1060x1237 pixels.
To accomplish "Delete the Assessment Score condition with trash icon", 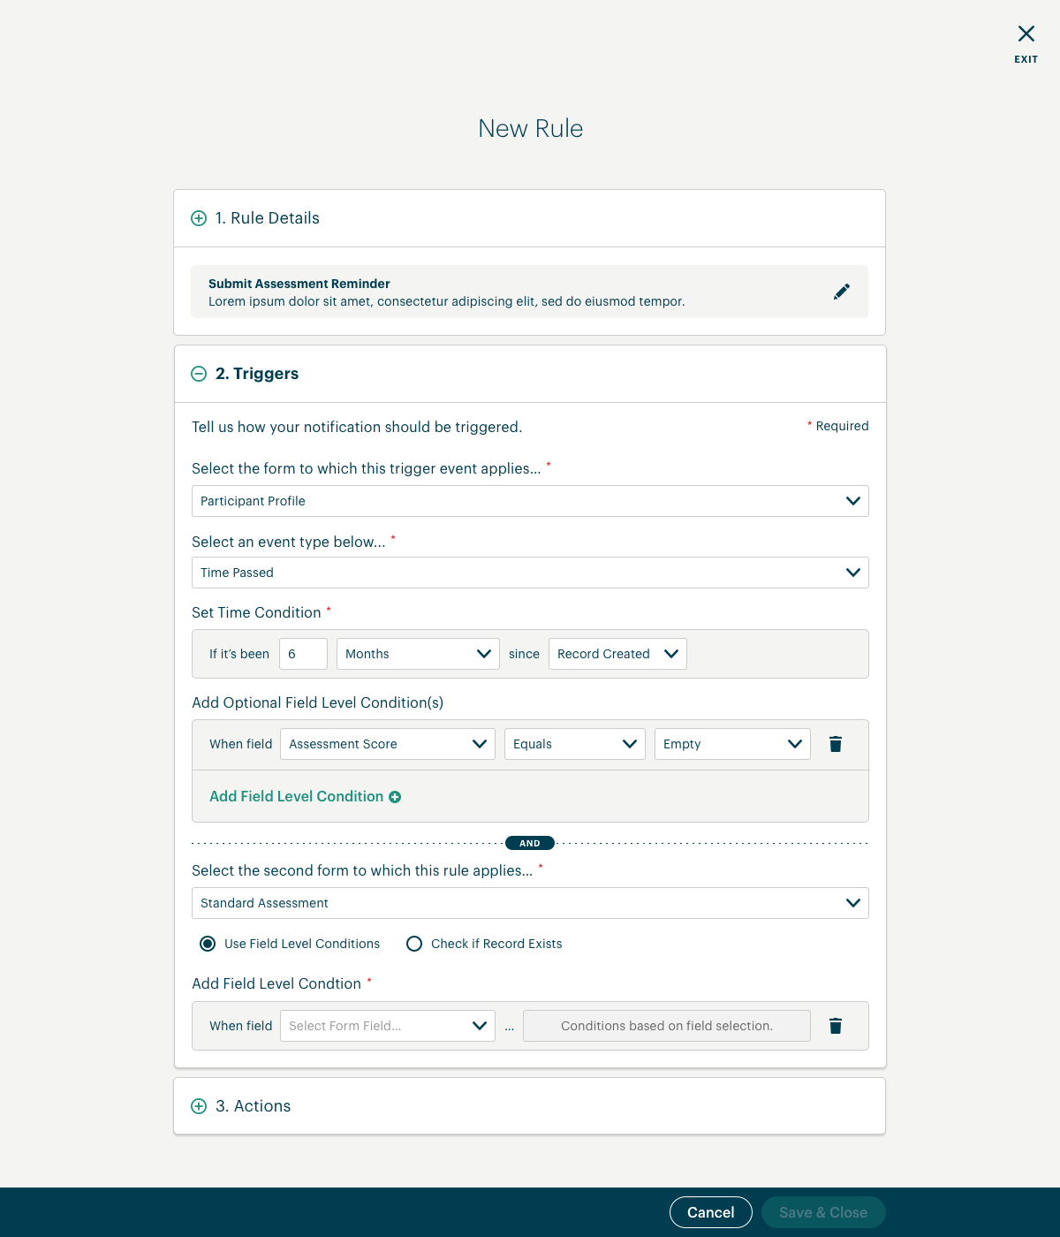I will click(x=836, y=744).
